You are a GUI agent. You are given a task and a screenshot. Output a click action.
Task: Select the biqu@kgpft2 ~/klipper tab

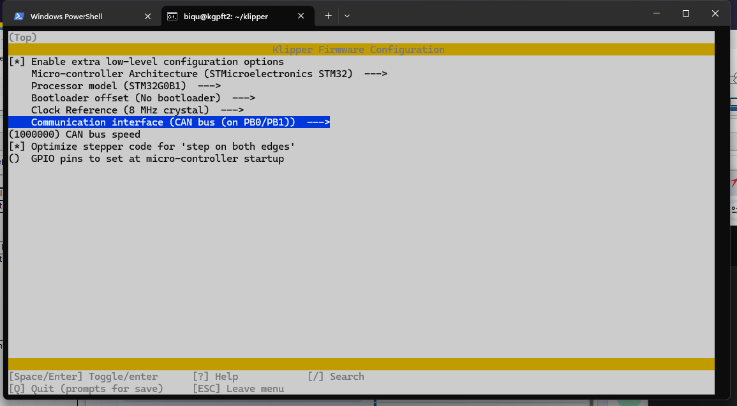click(x=238, y=17)
